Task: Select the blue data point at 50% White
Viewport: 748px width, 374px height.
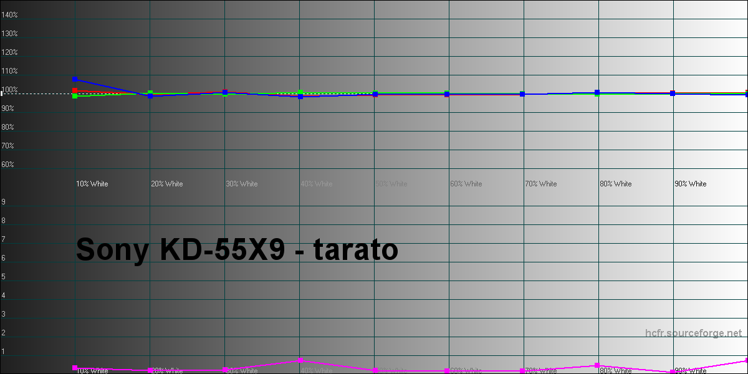Action: pos(375,94)
